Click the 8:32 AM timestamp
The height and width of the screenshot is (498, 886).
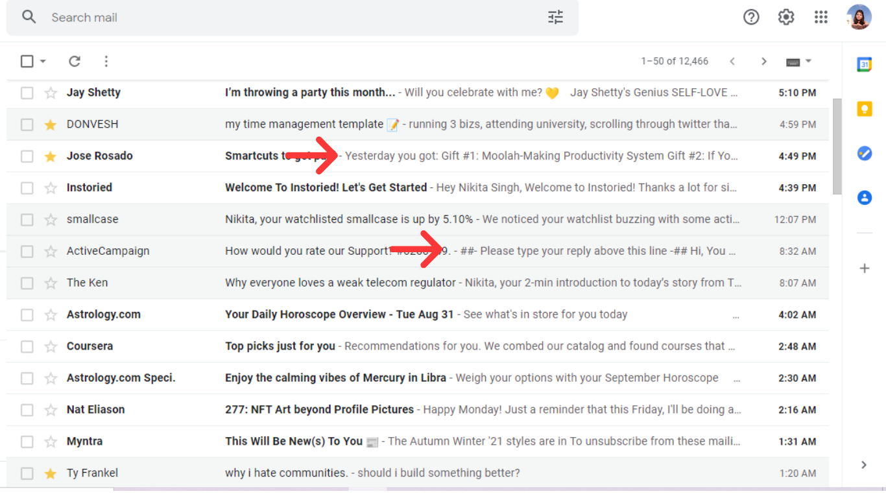(797, 252)
